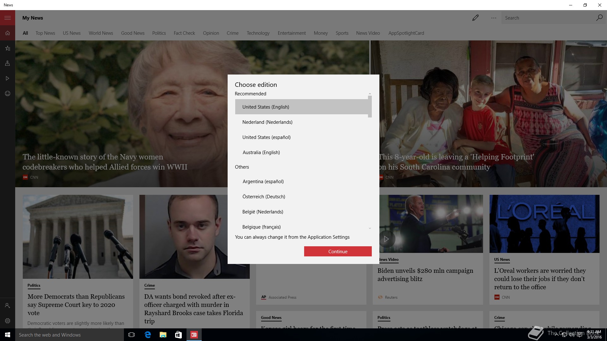
Task: Open the settings gear icon
Action: pos(8,321)
